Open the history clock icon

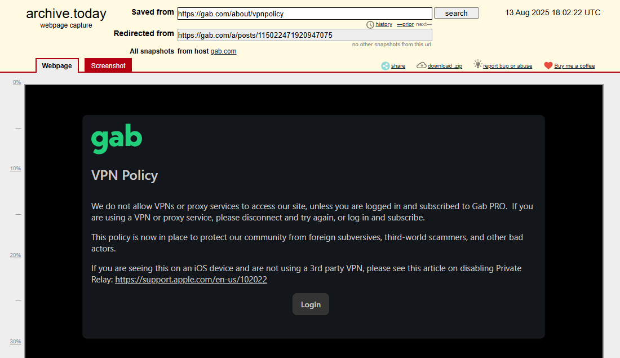pos(370,25)
